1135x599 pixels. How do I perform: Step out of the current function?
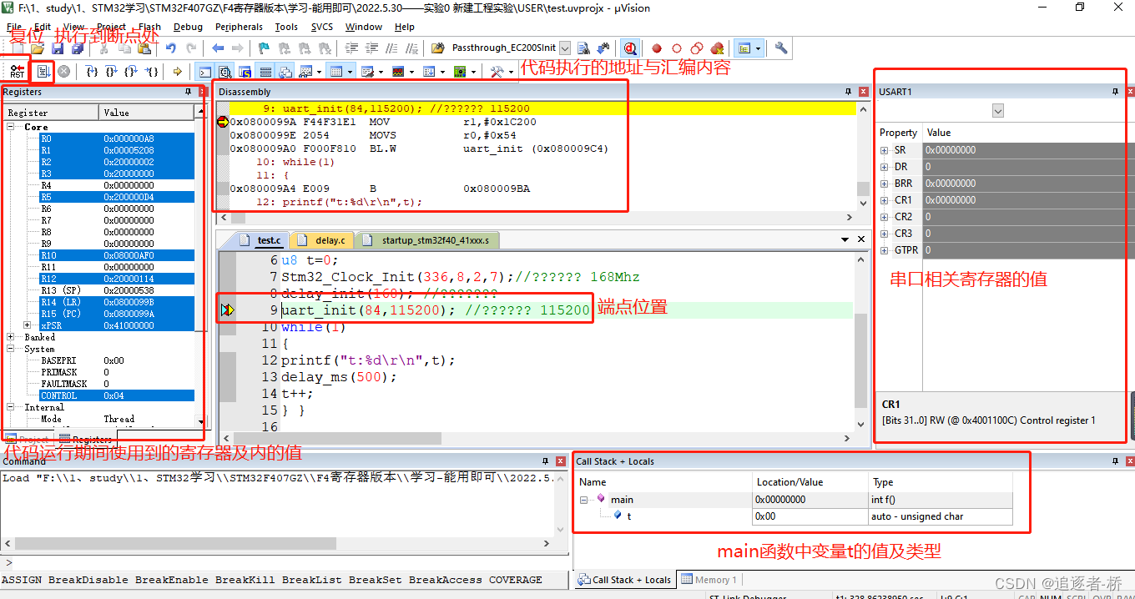pyautogui.click(x=131, y=72)
